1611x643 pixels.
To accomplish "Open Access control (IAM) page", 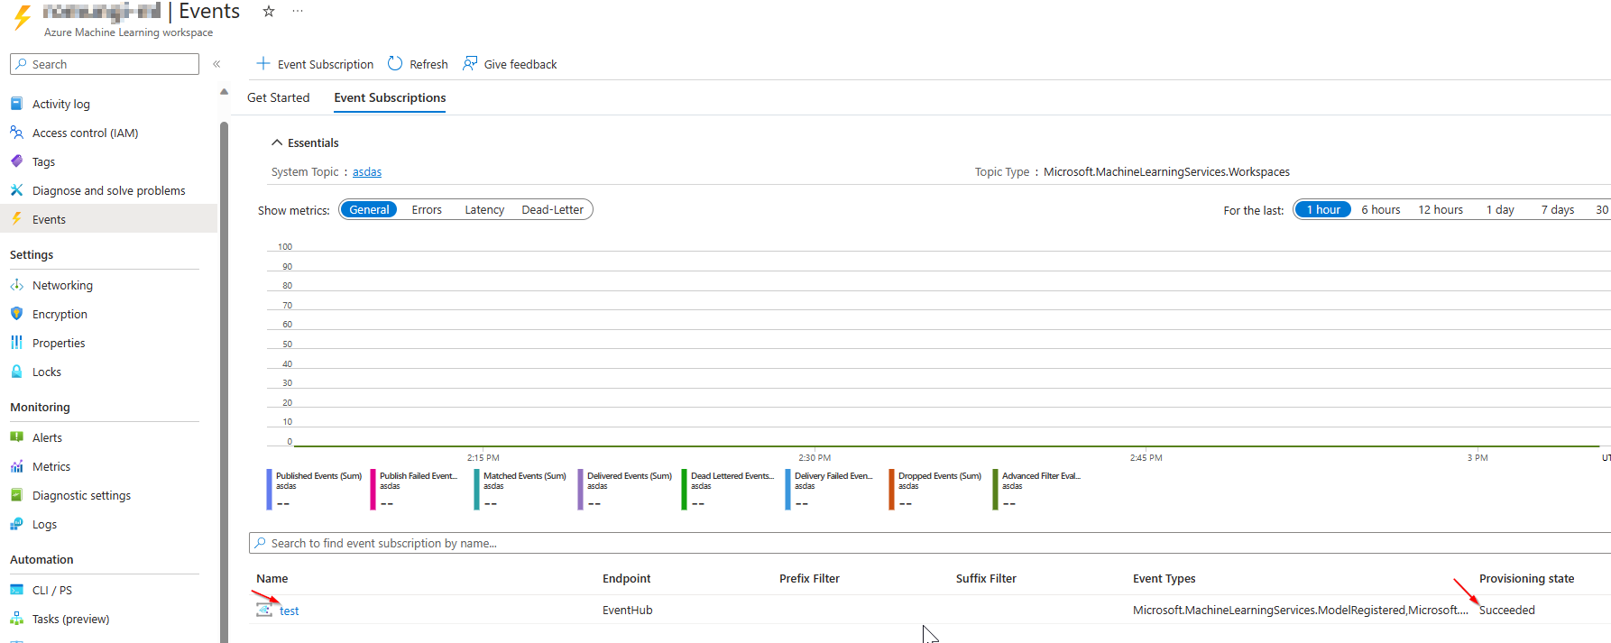I will coord(86,133).
